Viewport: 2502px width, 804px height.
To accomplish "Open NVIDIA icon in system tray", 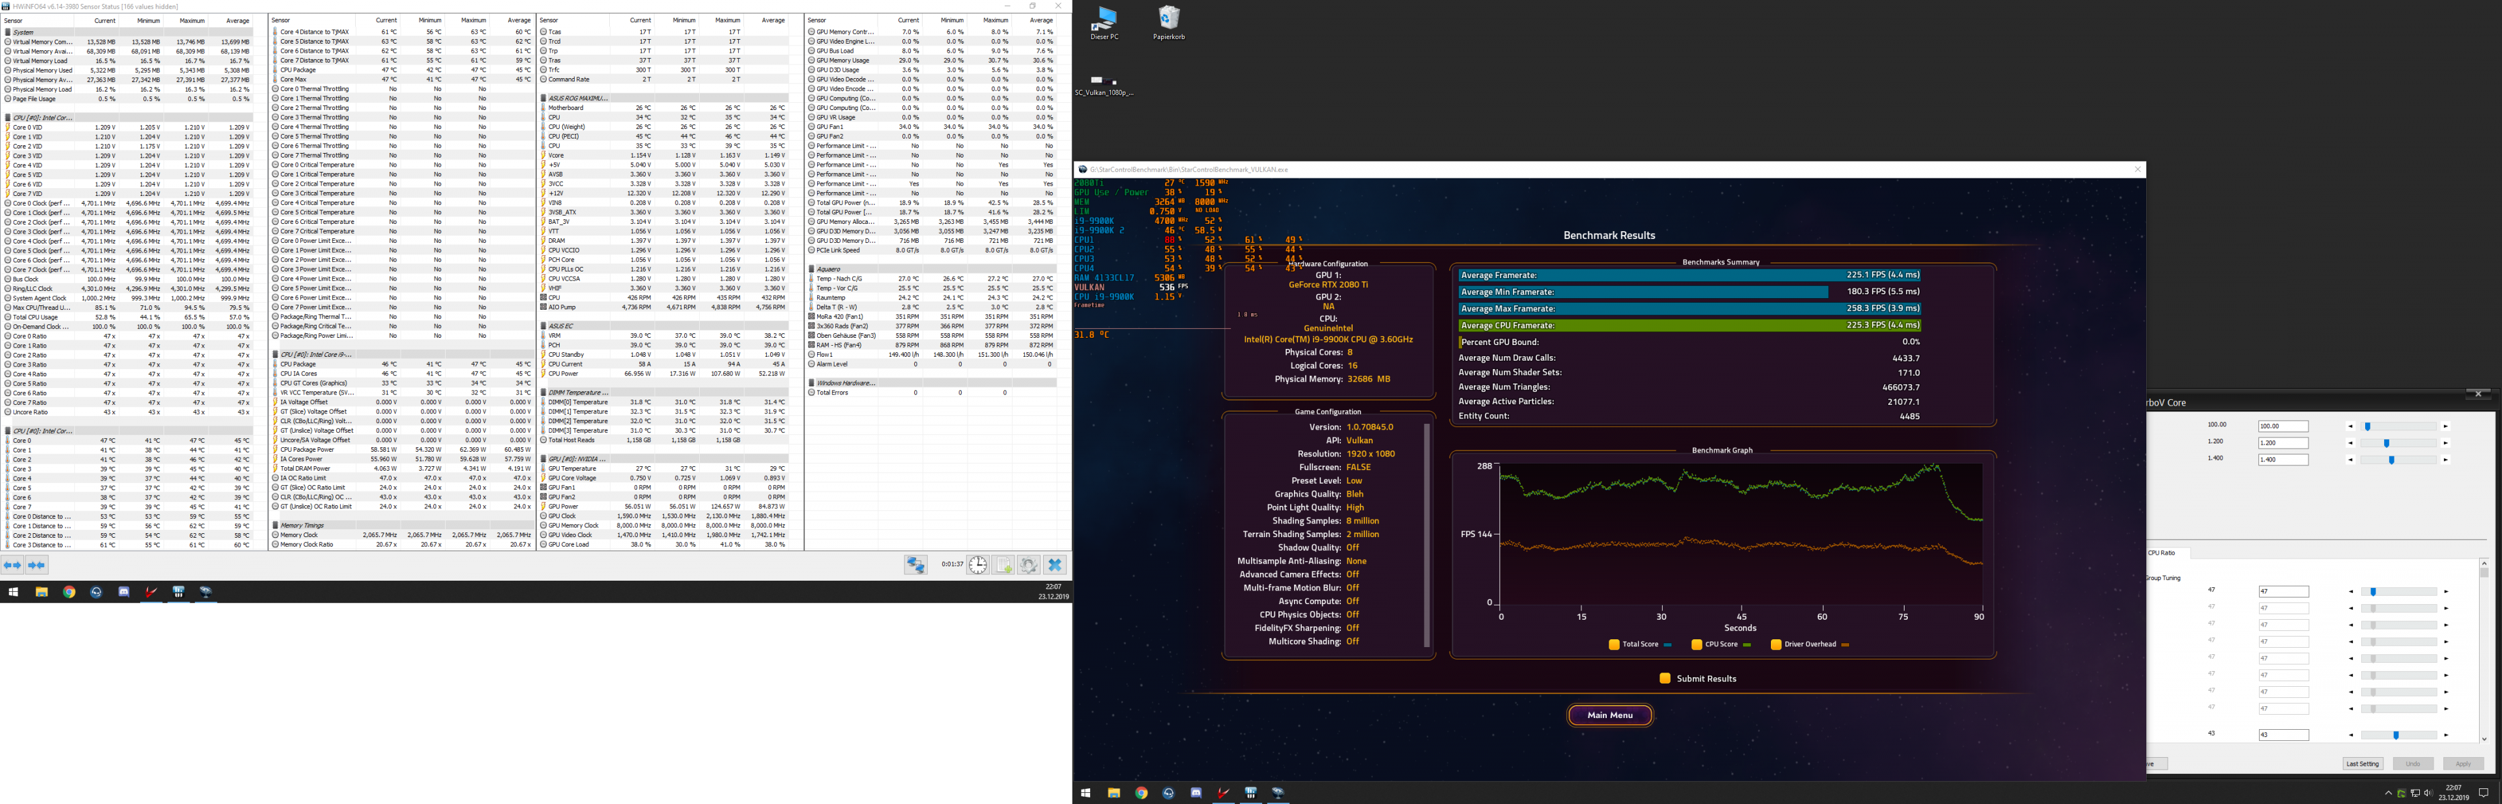I will [x=2401, y=794].
